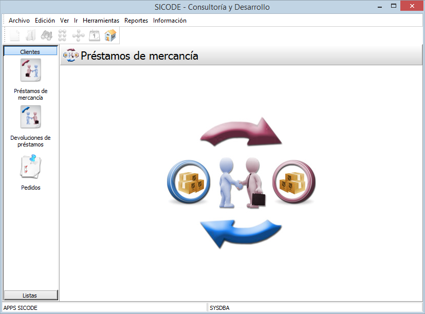This screenshot has height=314, width=425.
Task: Click the binoculars search toolbar icon
Action: tap(47, 35)
